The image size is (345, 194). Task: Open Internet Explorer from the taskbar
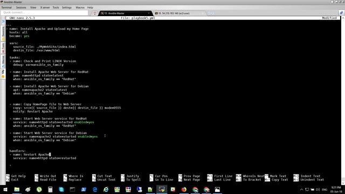click(106, 189)
